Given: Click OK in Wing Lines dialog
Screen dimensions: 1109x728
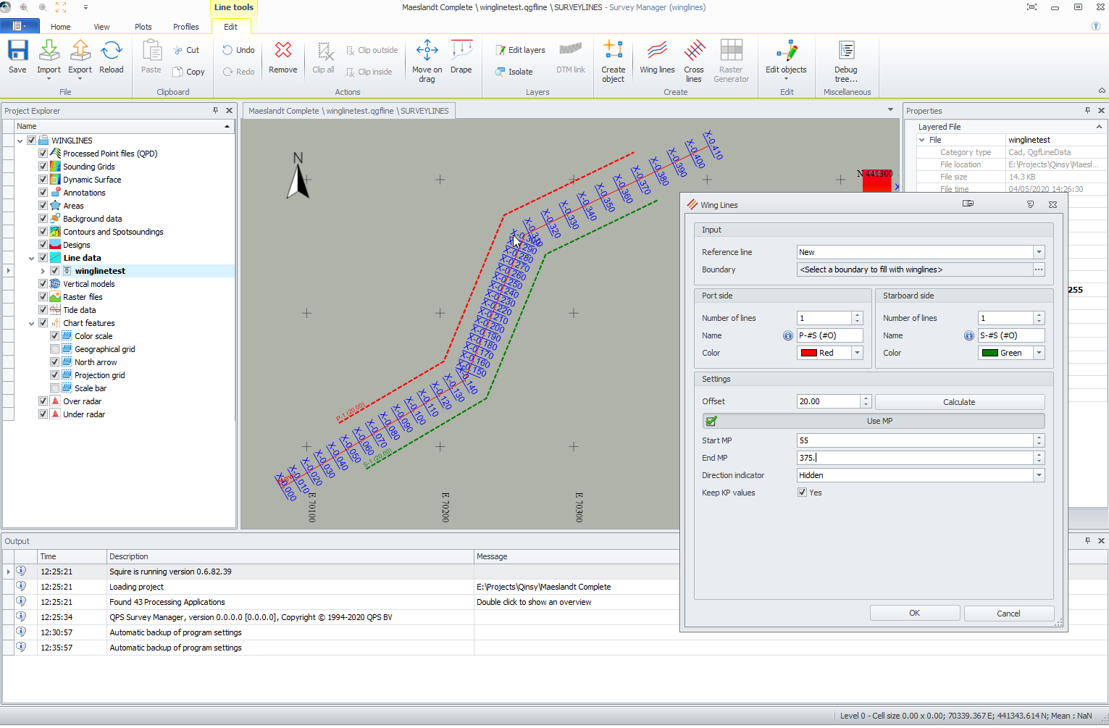Looking at the screenshot, I should click(x=914, y=613).
